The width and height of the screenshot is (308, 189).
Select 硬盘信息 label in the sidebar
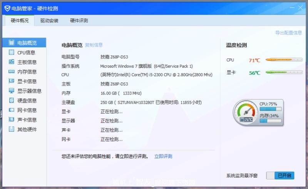click(27, 101)
